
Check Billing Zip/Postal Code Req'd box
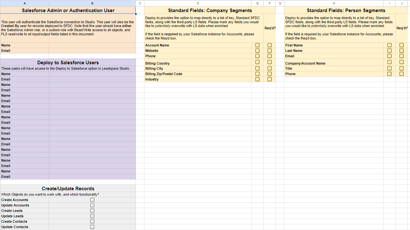tap(269, 74)
